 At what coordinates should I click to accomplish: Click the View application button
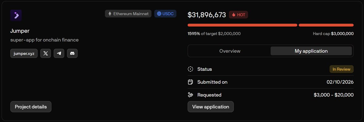tap(211, 107)
